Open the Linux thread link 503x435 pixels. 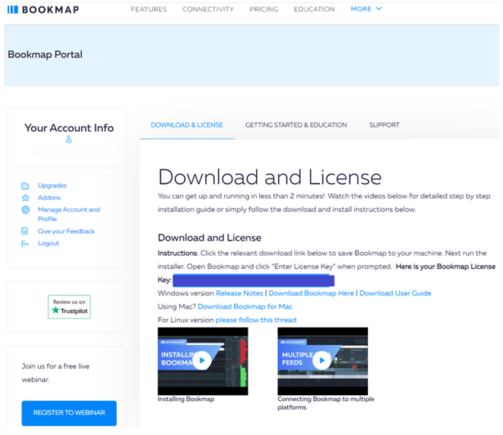pos(256,320)
